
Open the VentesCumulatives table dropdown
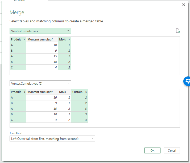[40, 31]
